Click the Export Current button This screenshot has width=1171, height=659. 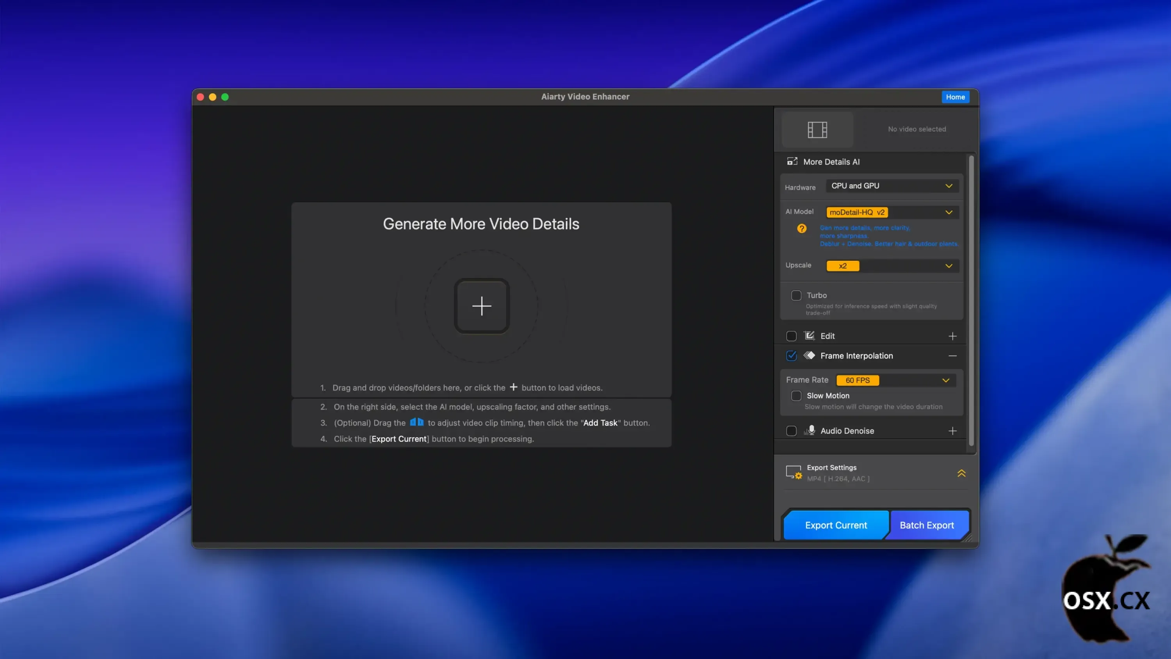click(x=836, y=525)
